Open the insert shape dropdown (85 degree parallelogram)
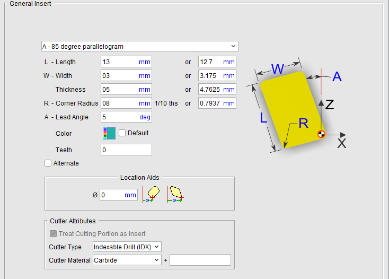The width and height of the screenshot is (389, 279). pos(140,47)
